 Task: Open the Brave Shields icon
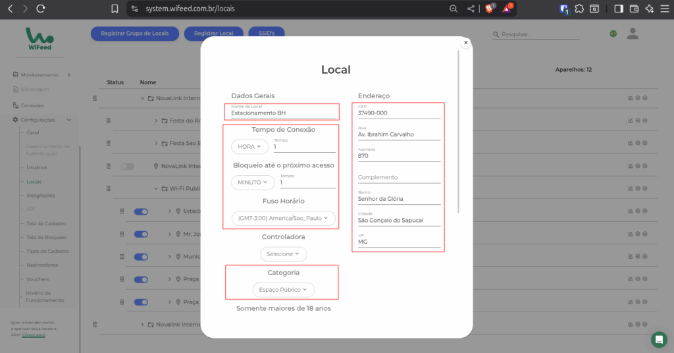point(489,9)
